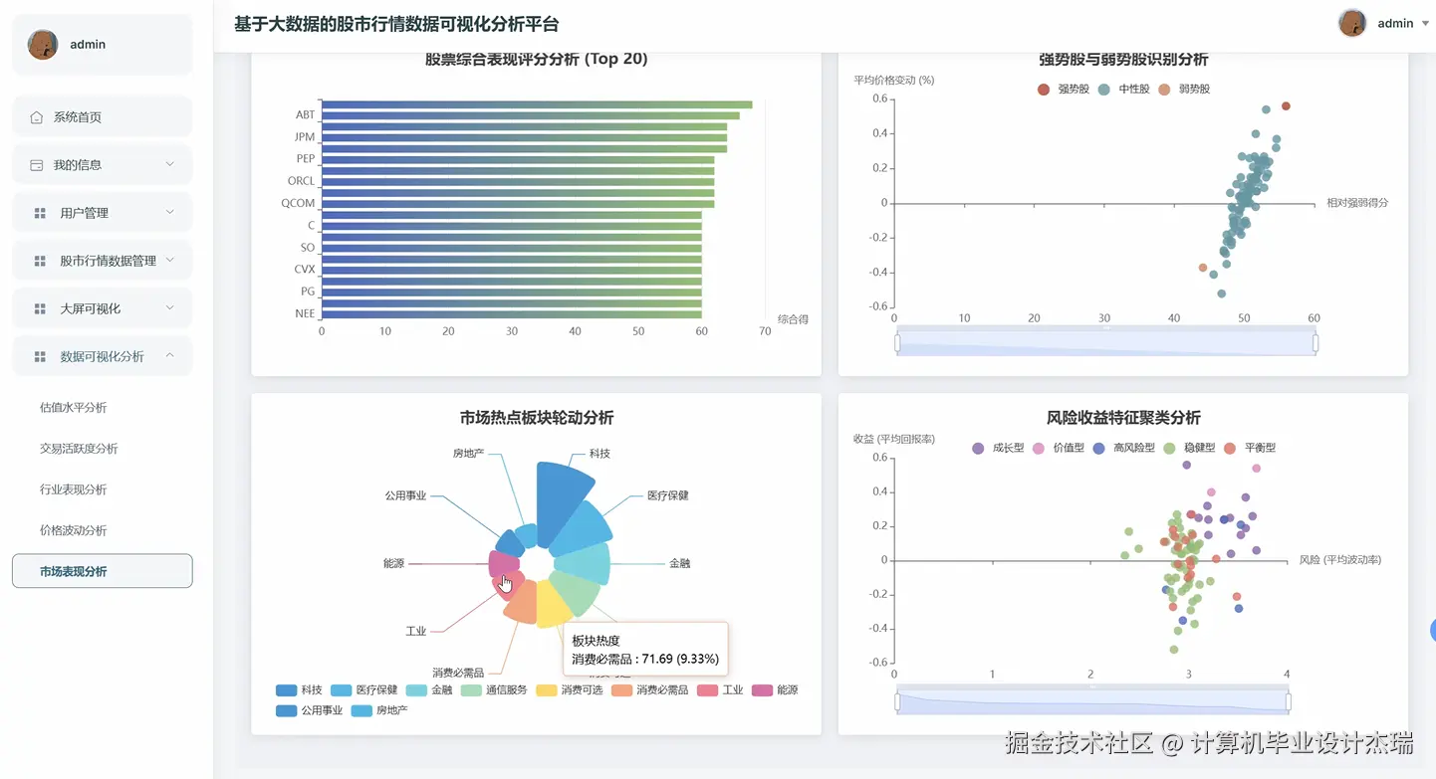Click the red 强势股 point at top right
Viewport: 1436px width, 779px height.
(1286, 106)
